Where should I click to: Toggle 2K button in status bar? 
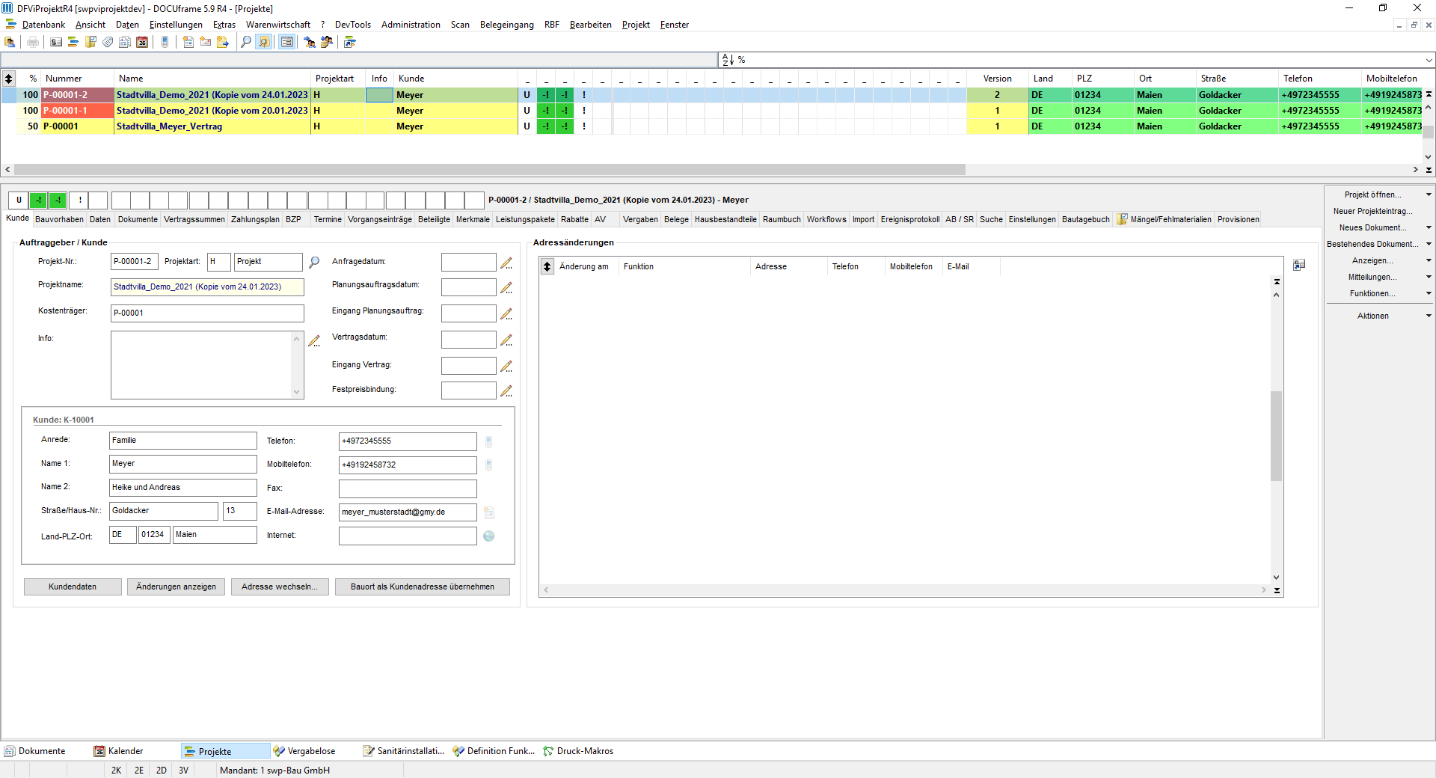point(116,770)
